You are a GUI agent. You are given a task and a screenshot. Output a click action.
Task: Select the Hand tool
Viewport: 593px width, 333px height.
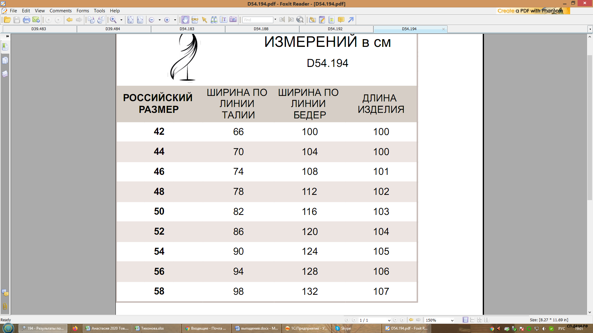(185, 20)
